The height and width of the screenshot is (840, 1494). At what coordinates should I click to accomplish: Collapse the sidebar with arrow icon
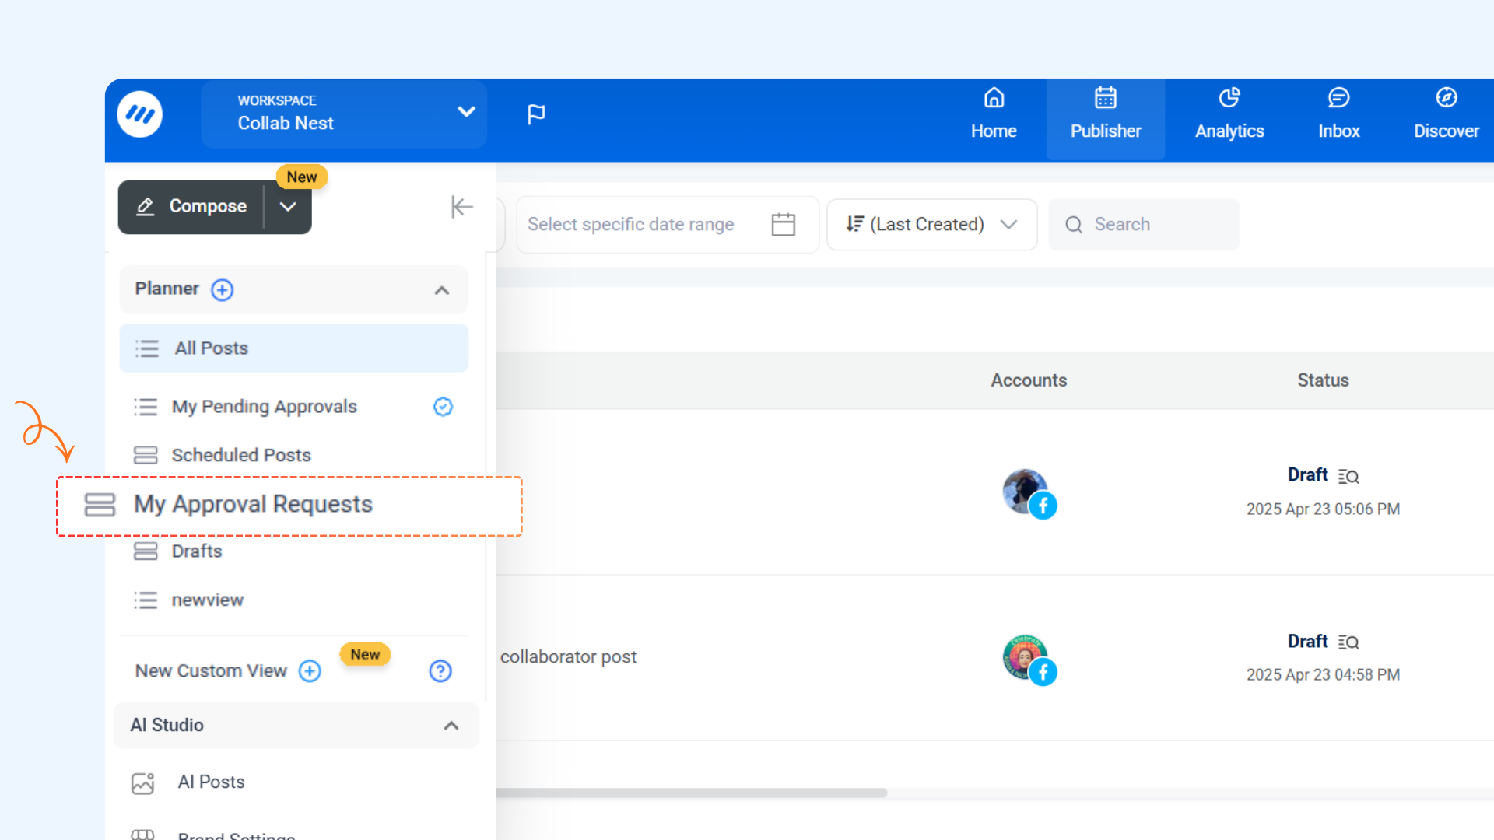461,207
